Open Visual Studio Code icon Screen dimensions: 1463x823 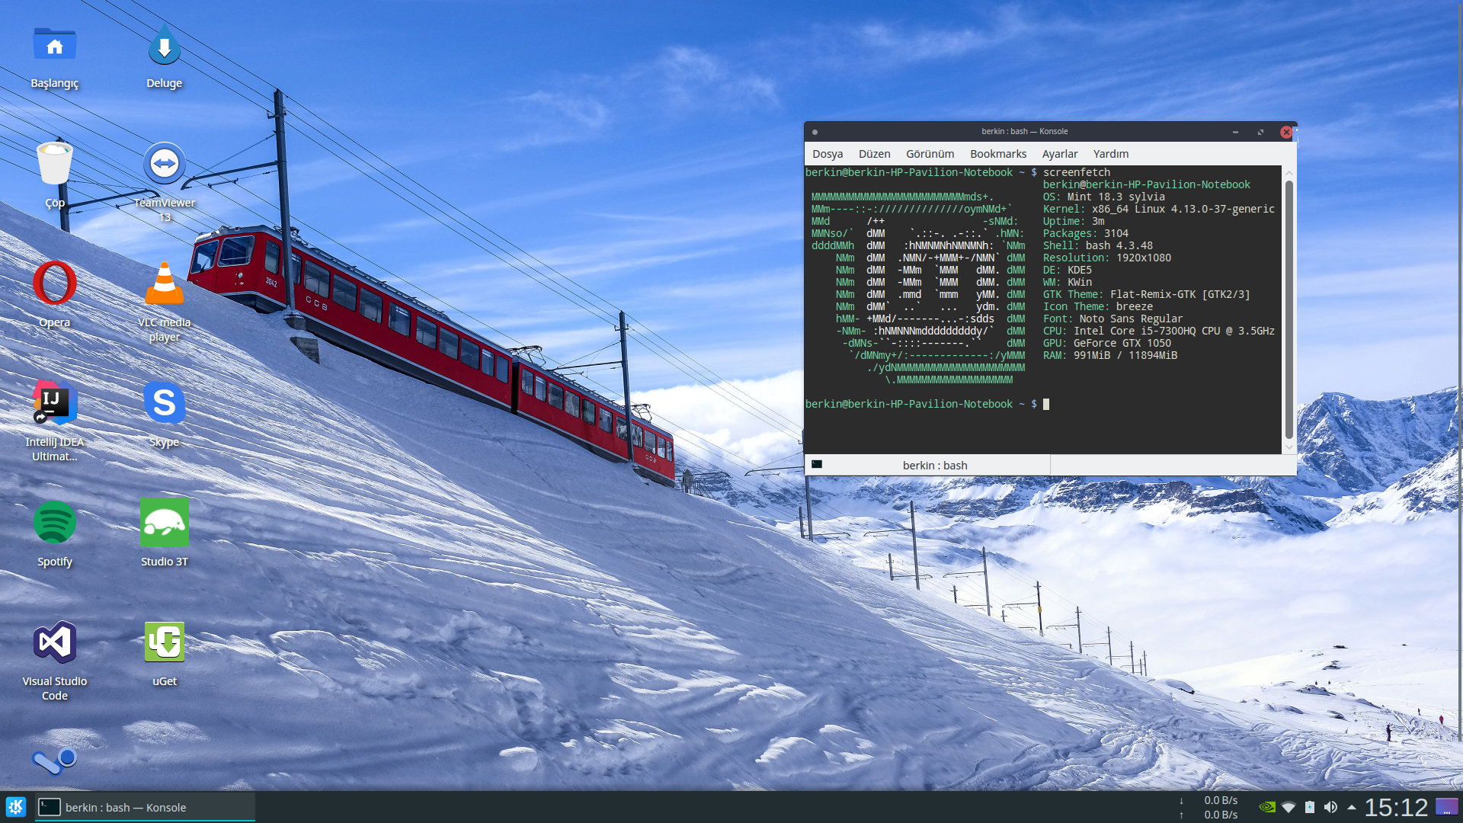[x=55, y=642]
